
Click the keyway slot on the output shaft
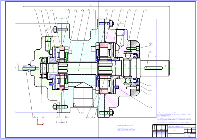coord(154,68)
